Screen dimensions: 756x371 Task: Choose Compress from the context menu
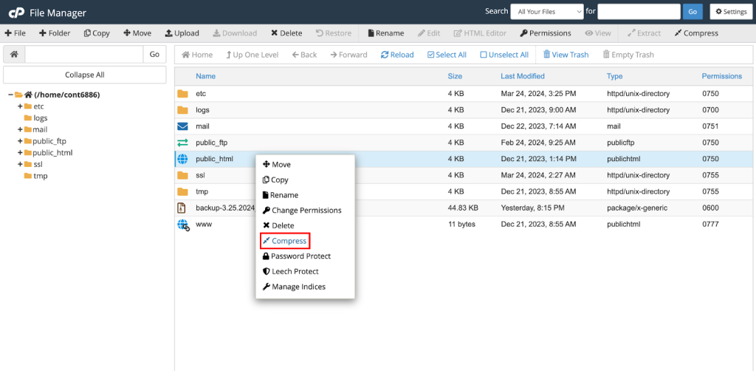284,241
